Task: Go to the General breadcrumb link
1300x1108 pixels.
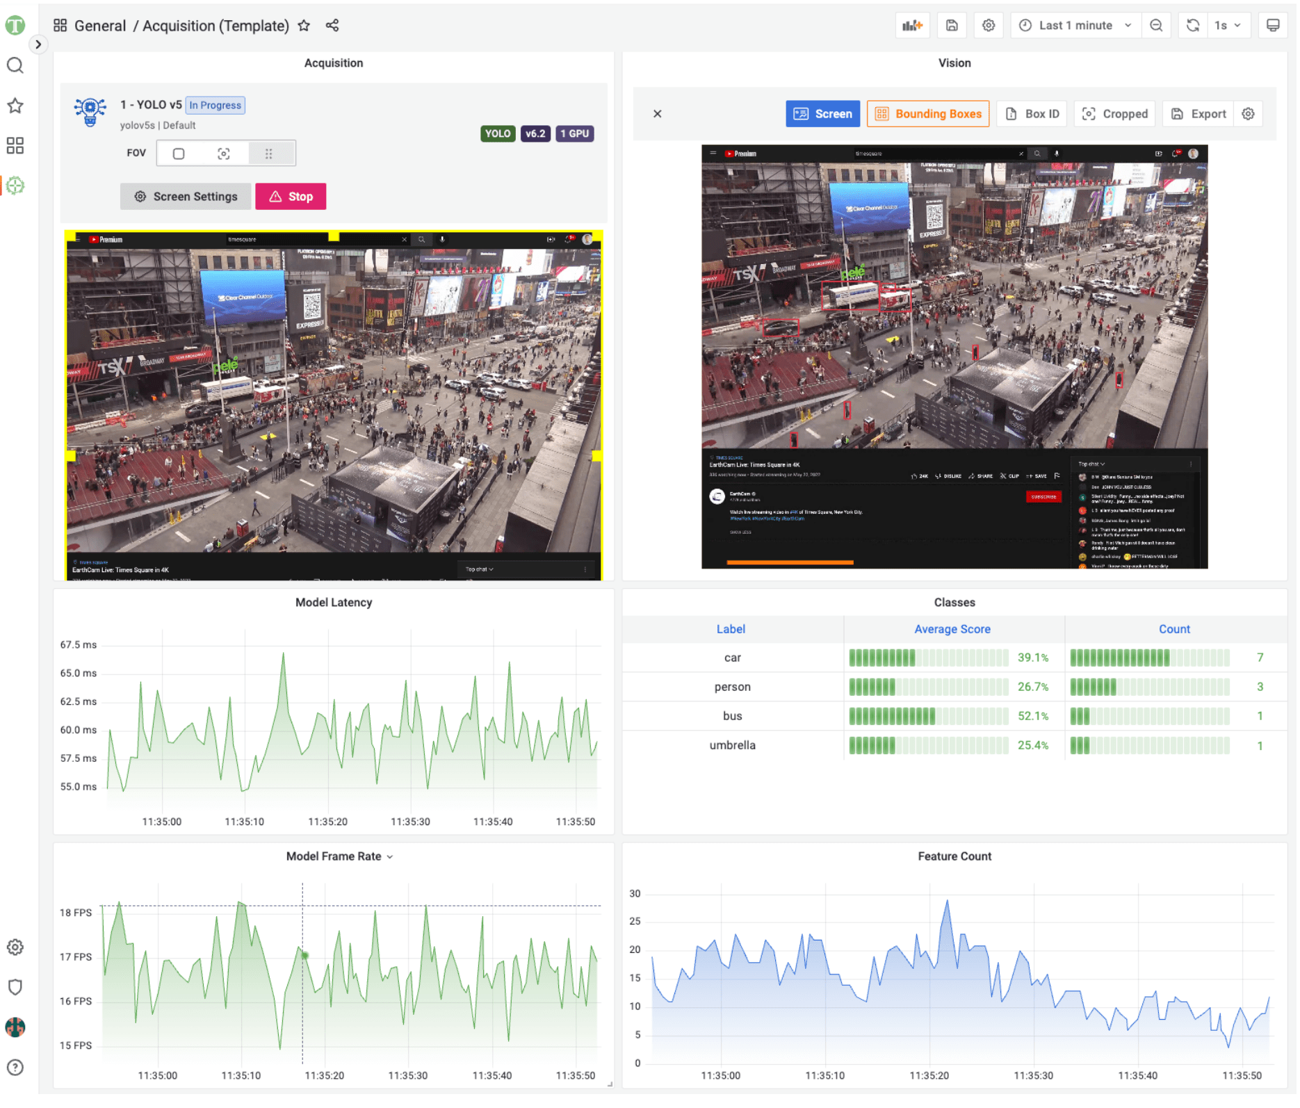Action: [x=100, y=26]
